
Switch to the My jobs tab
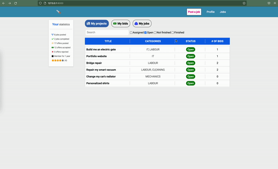(x=142, y=24)
